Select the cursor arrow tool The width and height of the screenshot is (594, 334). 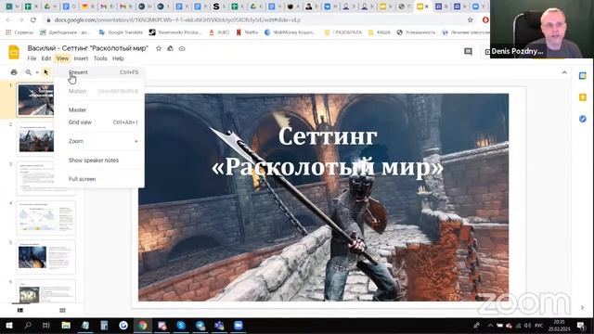pos(45,72)
